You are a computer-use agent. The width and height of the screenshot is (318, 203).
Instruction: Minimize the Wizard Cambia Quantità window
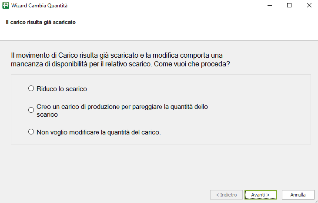coord(270,6)
